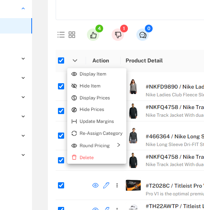Viewport: 204px width, 210px height.
Task: Uncheck the first #NKFQ4758 Track Jacket checkbox
Action: pos(61,111)
